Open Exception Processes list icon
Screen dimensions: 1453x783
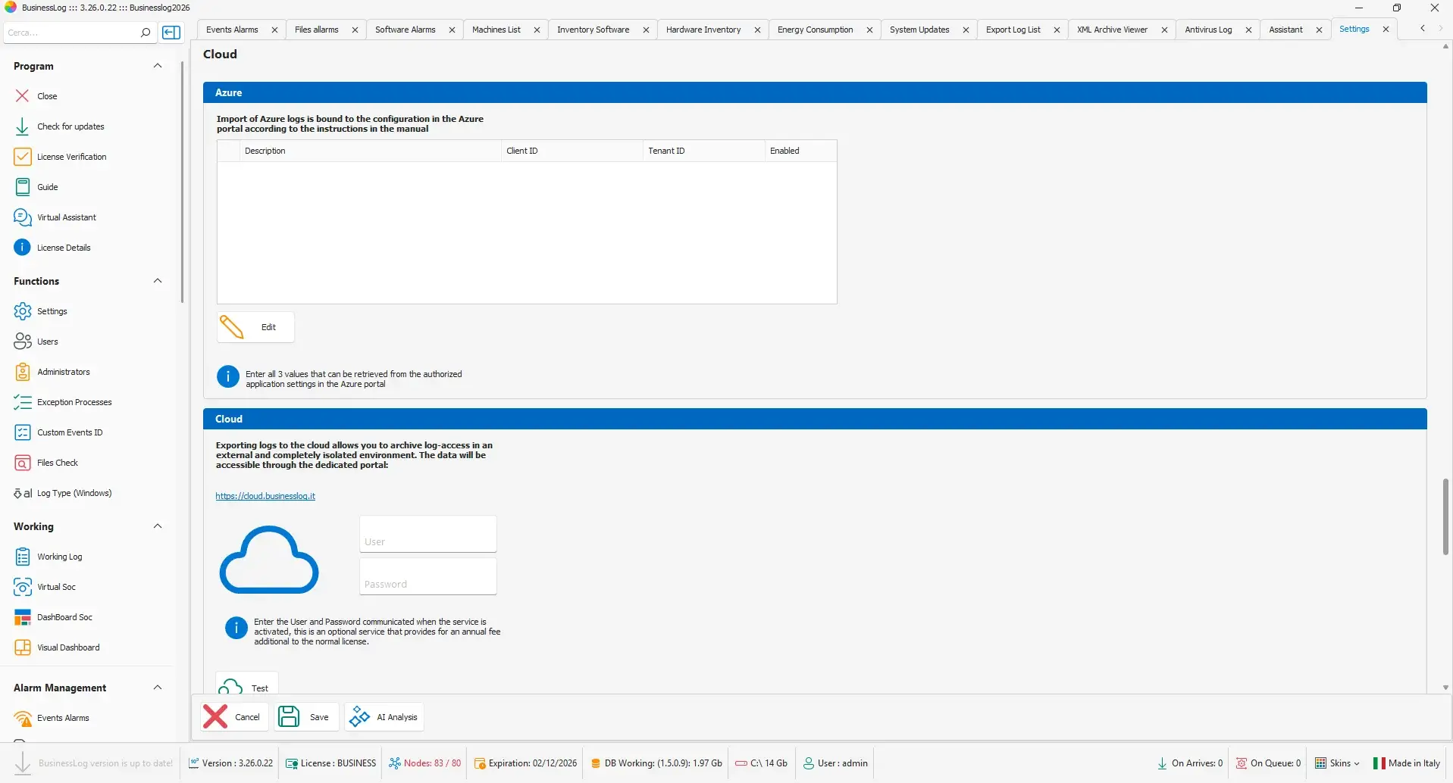coord(23,402)
